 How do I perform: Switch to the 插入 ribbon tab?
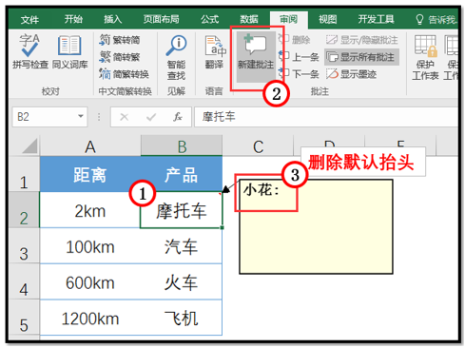pos(113,20)
